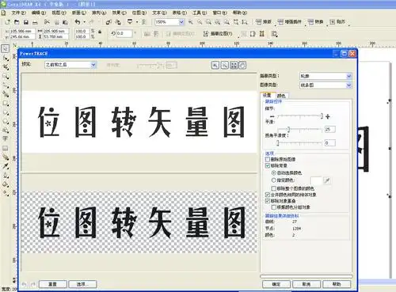Click the minus icon beside detail slider
Image resolution: width=396 pixels, height=292 pixels.
pyautogui.click(x=272, y=116)
